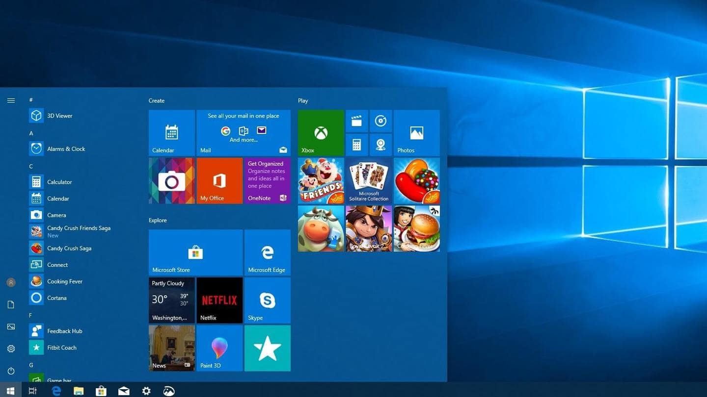The height and width of the screenshot is (397, 707).
Task: Open the Microsoft Edge tile
Action: pyautogui.click(x=268, y=252)
